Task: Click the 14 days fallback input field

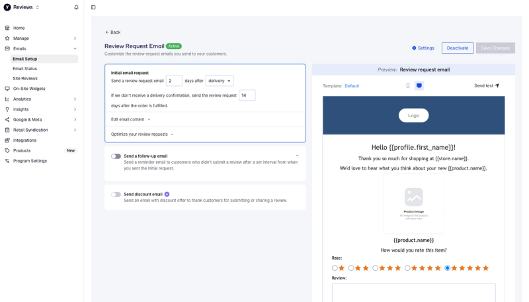Action: 247,95
